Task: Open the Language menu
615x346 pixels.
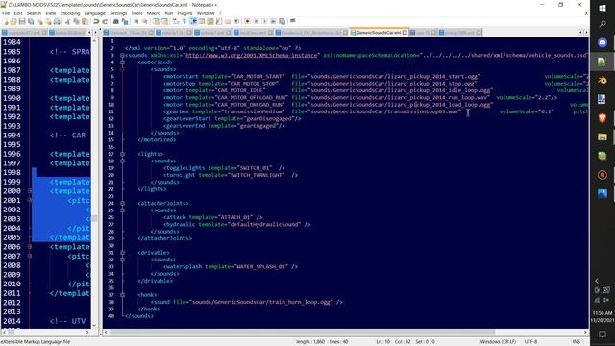Action: [x=94, y=13]
